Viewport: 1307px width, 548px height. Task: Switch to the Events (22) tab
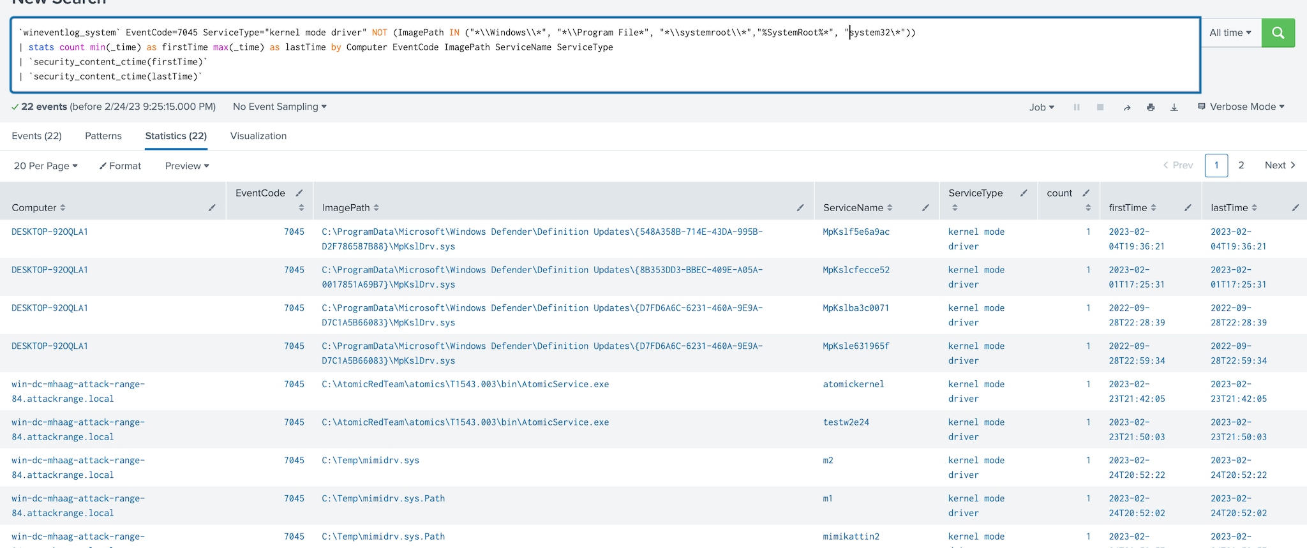pos(36,136)
